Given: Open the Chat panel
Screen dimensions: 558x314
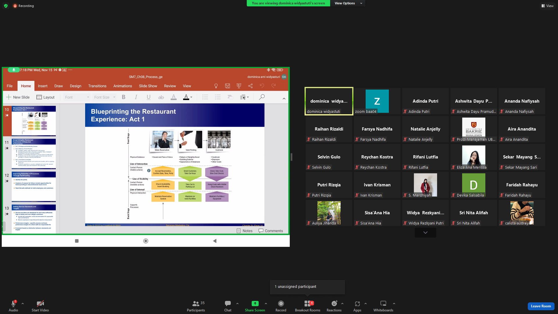Looking at the screenshot, I should (x=228, y=306).
